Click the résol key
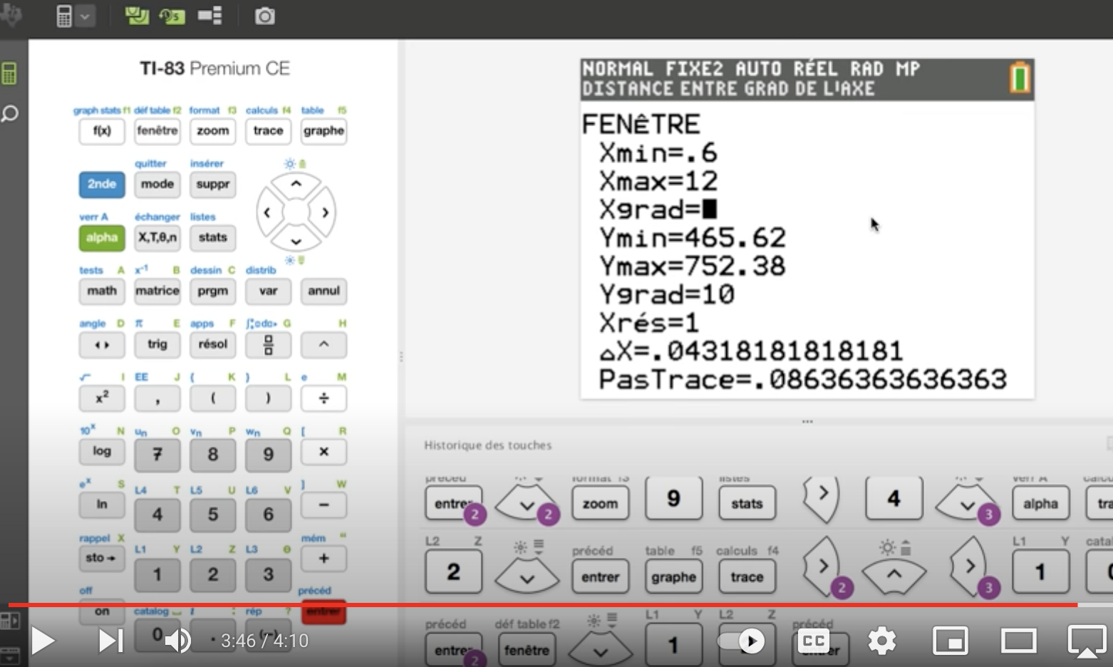The width and height of the screenshot is (1113, 667). pos(213,345)
